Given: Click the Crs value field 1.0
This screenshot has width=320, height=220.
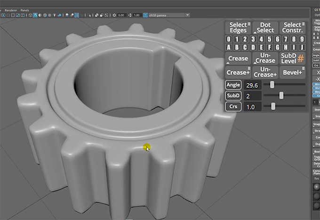Looking at the screenshot, I should pos(253,106).
